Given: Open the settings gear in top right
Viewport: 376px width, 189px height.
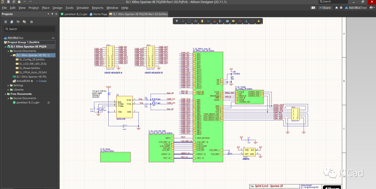Looking at the screenshot, I should pyautogui.click(x=341, y=8).
